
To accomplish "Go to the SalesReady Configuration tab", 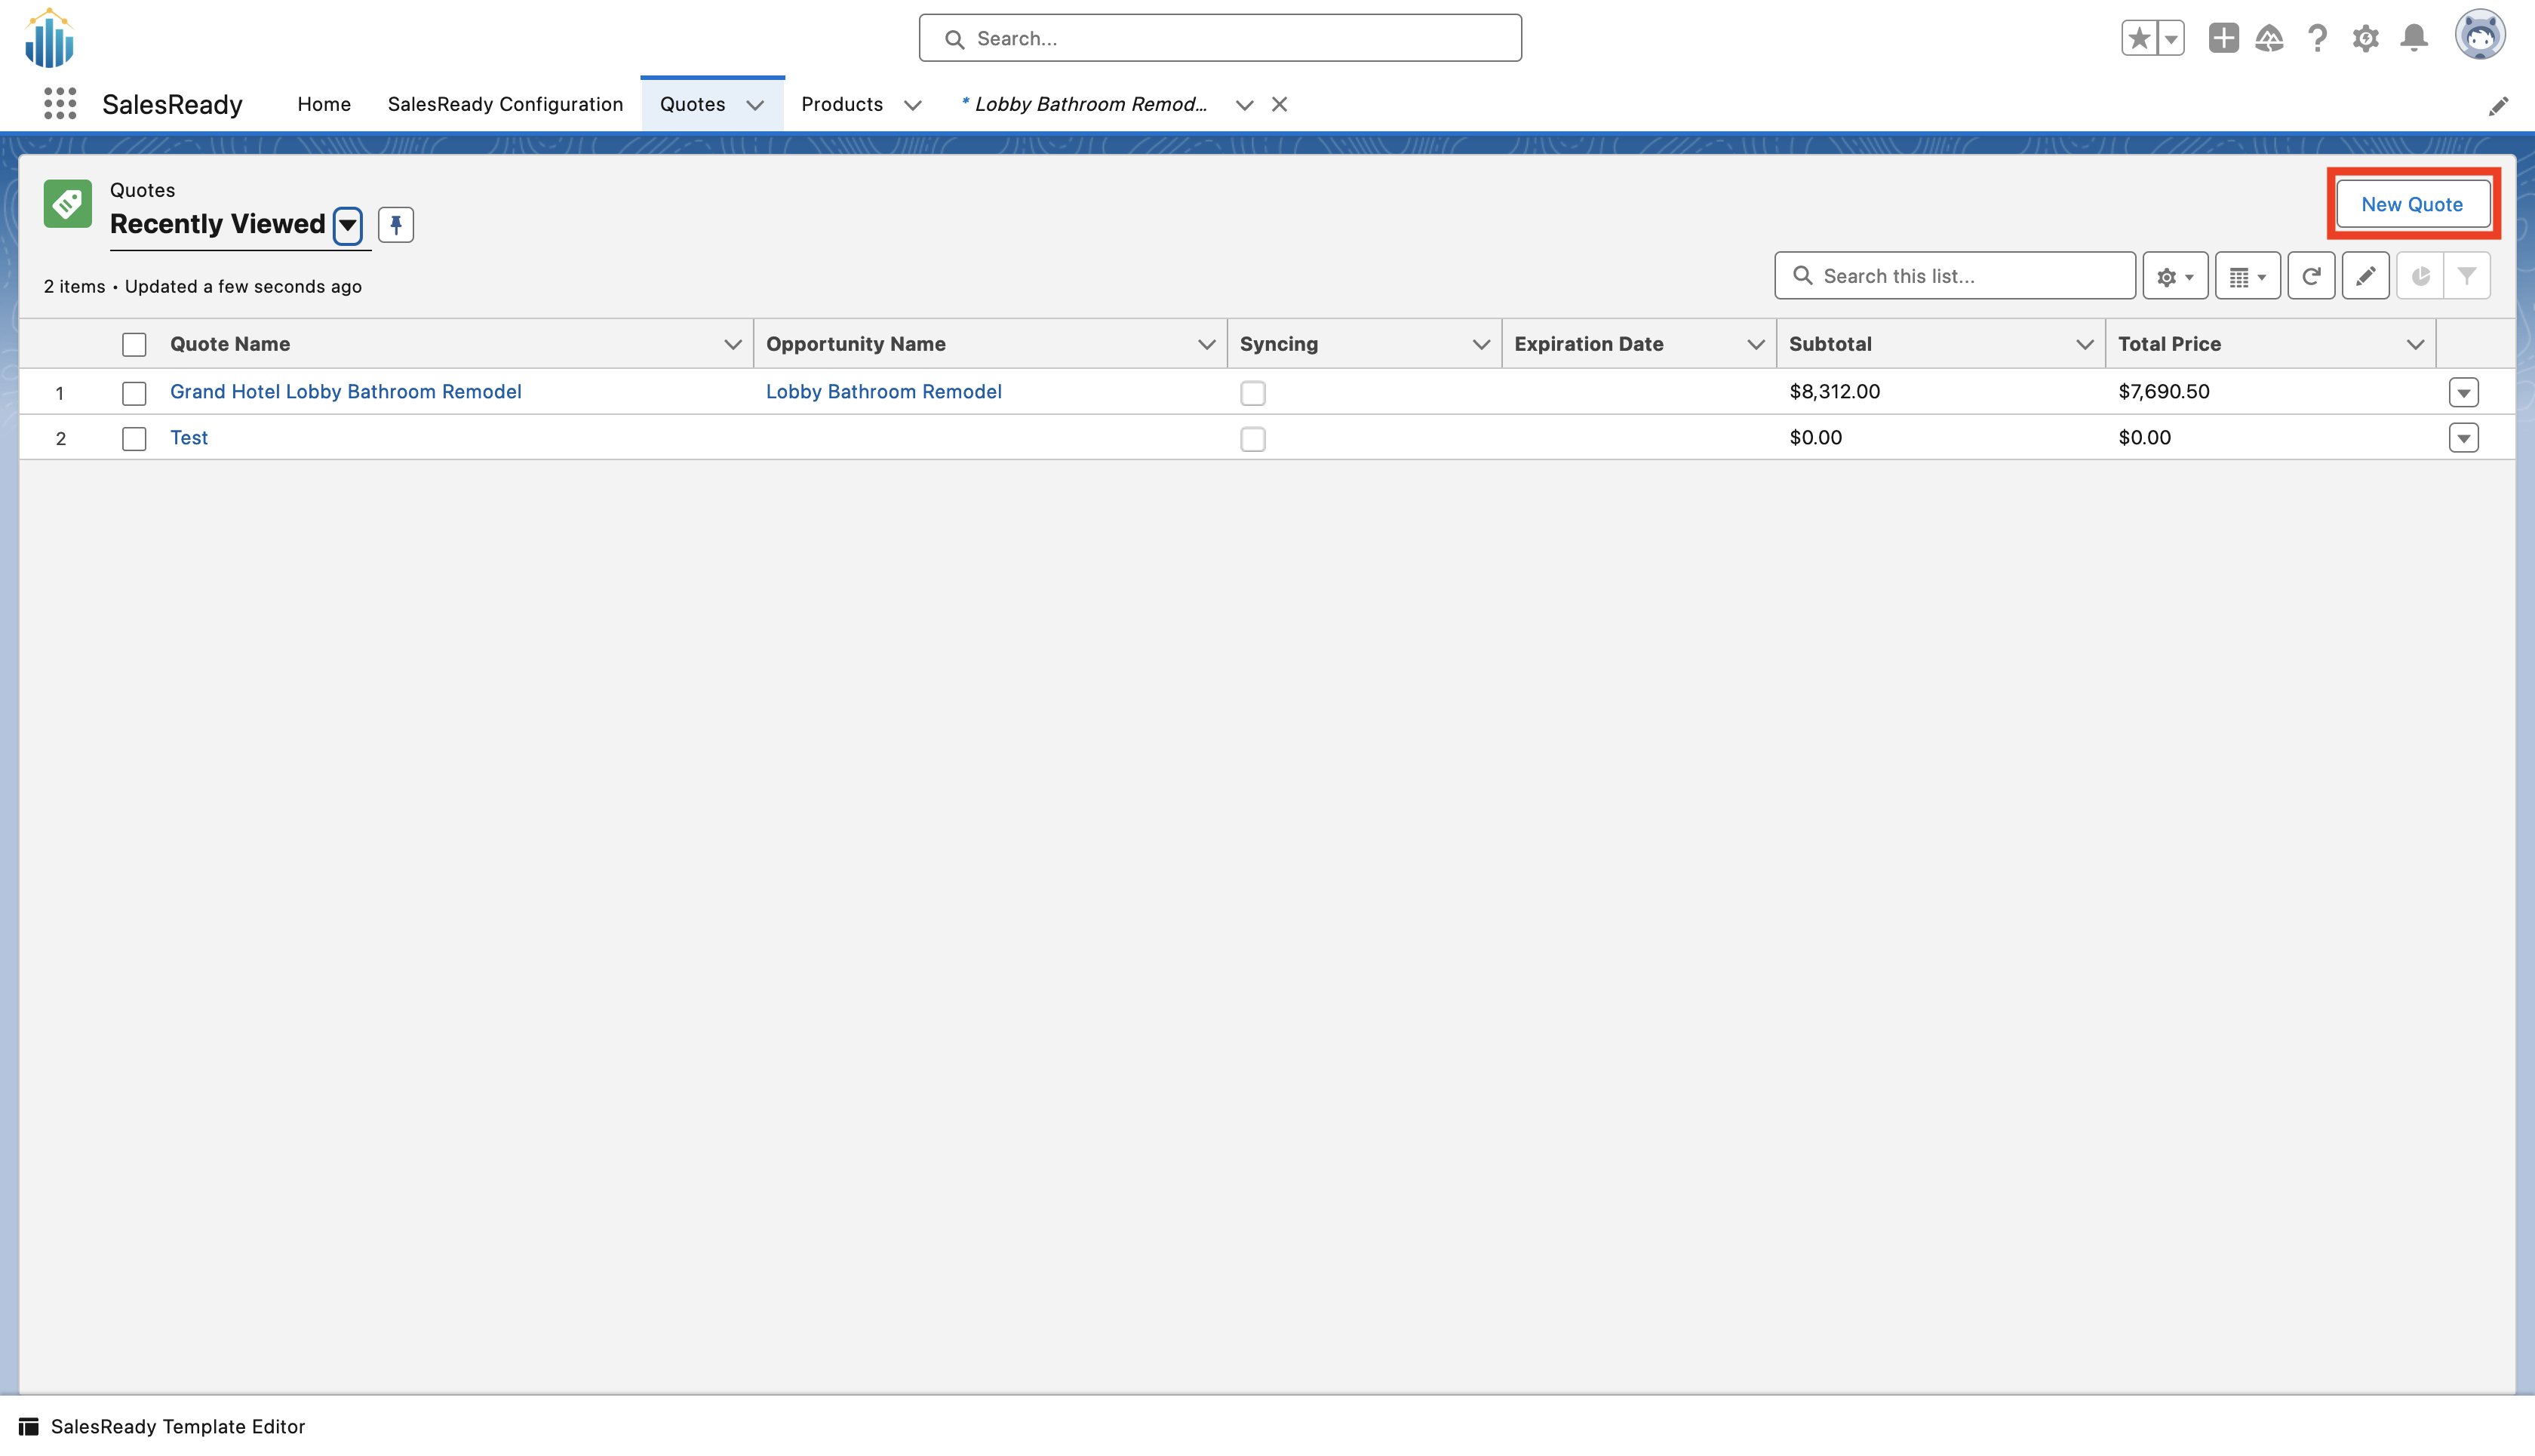I will point(505,104).
